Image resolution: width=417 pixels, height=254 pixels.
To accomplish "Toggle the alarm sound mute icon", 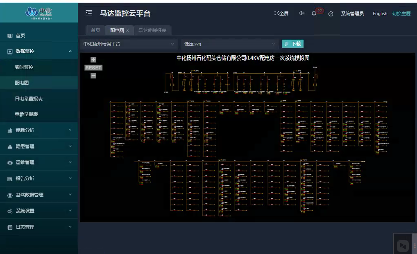I will [x=301, y=13].
